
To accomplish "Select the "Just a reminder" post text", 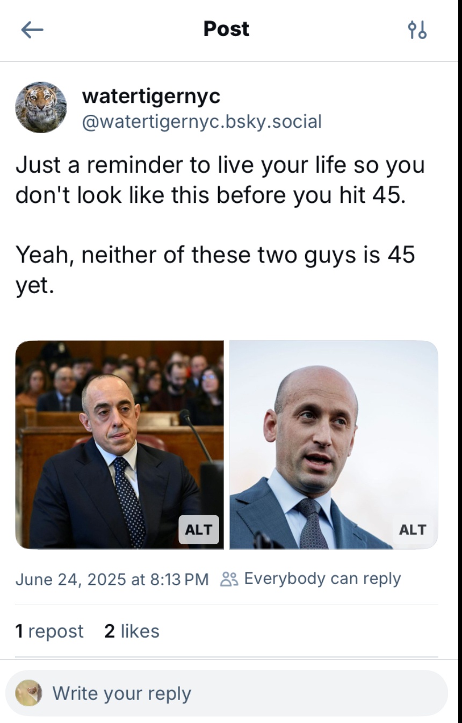I will click(x=220, y=180).
